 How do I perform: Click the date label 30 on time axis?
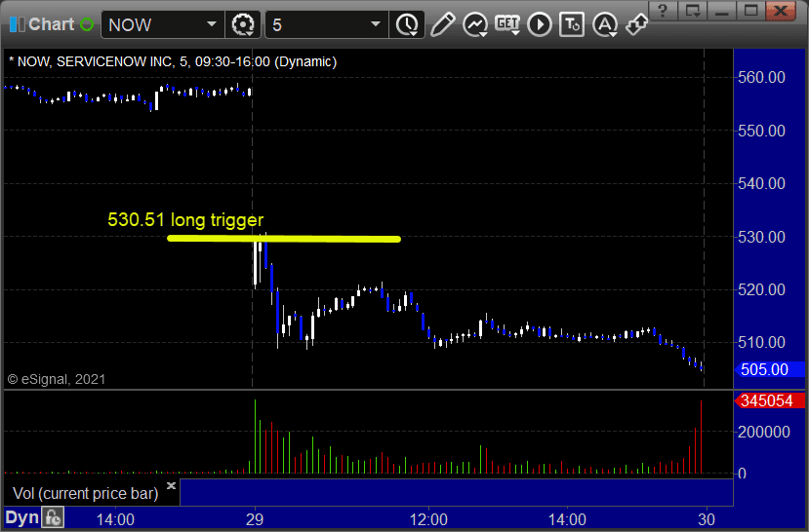(707, 519)
